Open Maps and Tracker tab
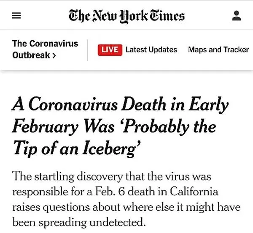The image size is (253, 233). pyautogui.click(x=218, y=49)
